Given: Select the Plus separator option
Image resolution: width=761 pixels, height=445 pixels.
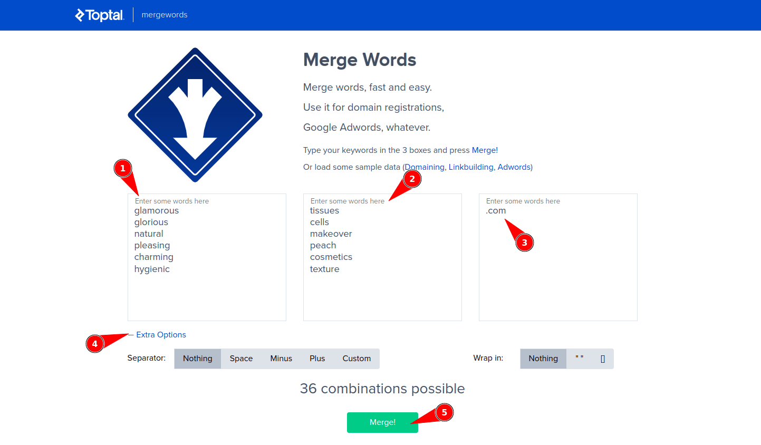Looking at the screenshot, I should (317, 359).
